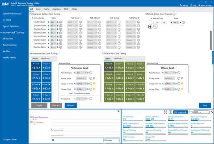Expand the 1000 ms polling interval dropdown
Screen dimensions: 214x144
202,112
